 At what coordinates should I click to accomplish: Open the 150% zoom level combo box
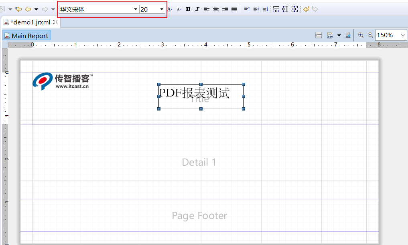(391, 35)
